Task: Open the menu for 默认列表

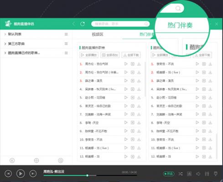Action: coord(66,34)
